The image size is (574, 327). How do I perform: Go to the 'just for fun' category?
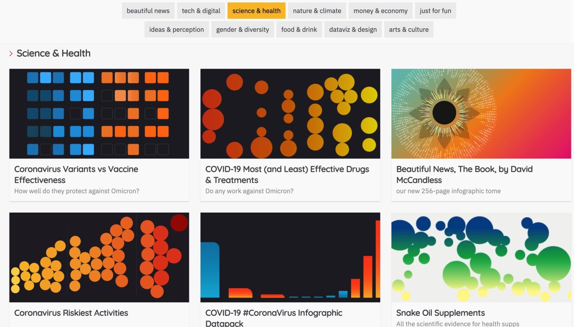coord(435,11)
